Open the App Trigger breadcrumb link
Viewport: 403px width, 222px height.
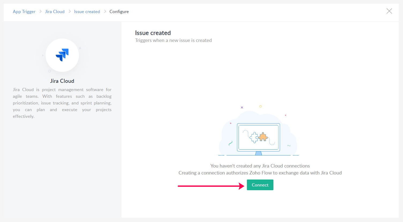tap(24, 11)
